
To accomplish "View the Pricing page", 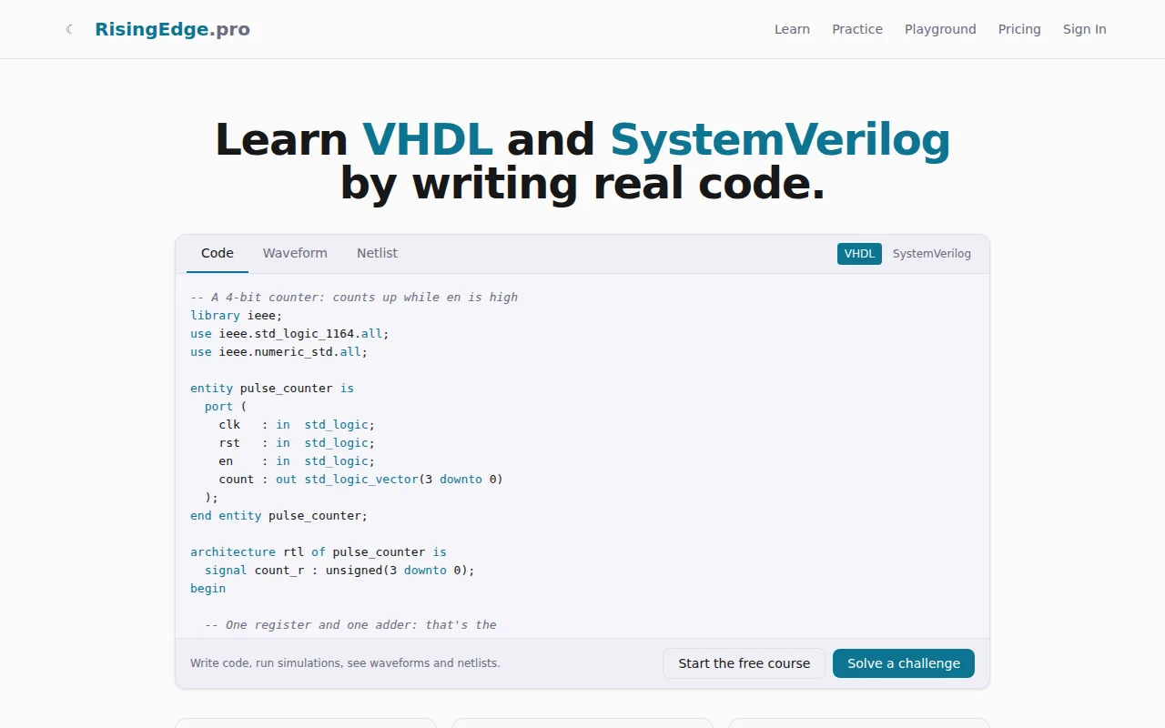I will pyautogui.click(x=1019, y=29).
